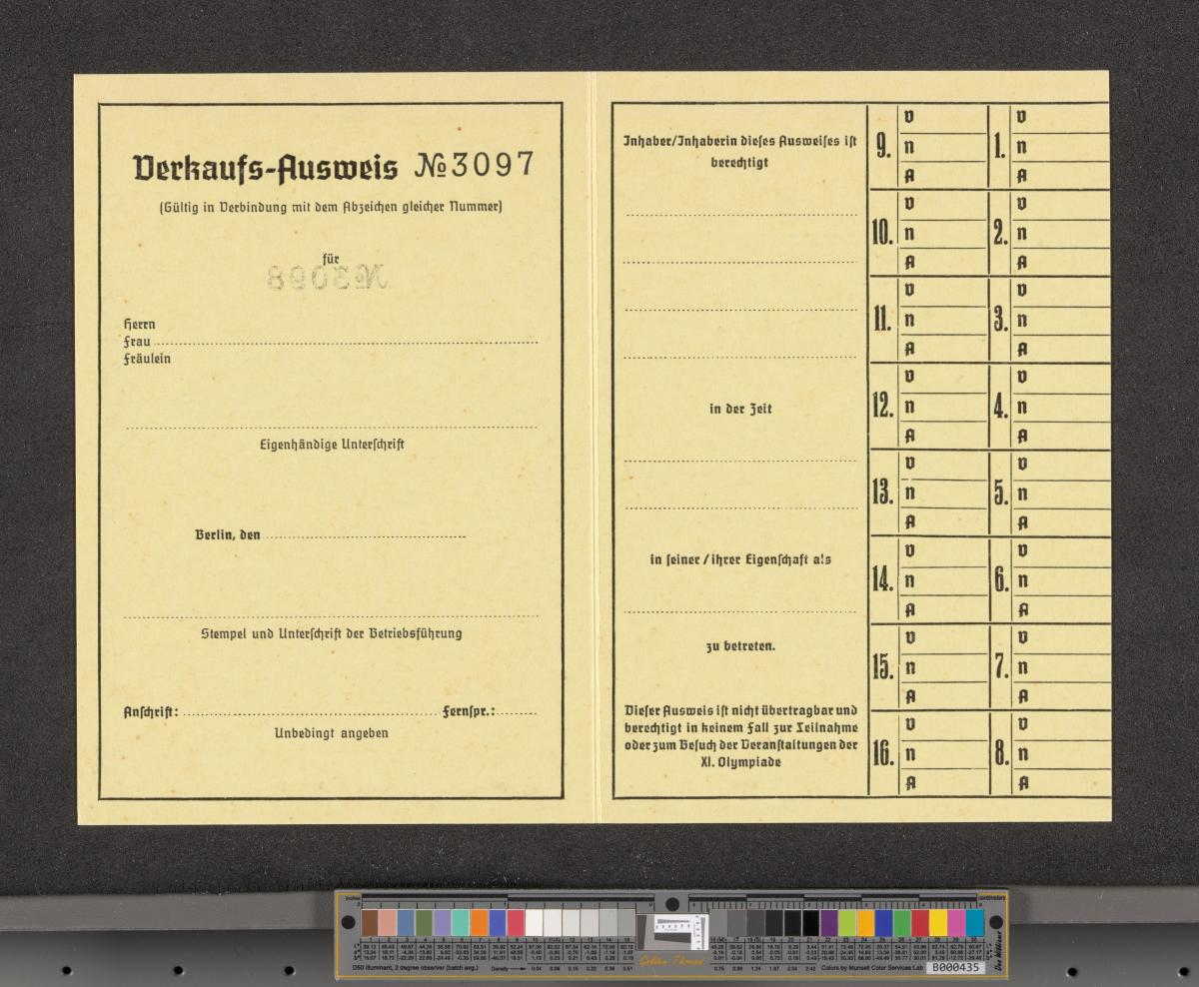Image resolution: width=1199 pixels, height=987 pixels.
Task: Click the purple swatch right of black
Action: point(828,923)
